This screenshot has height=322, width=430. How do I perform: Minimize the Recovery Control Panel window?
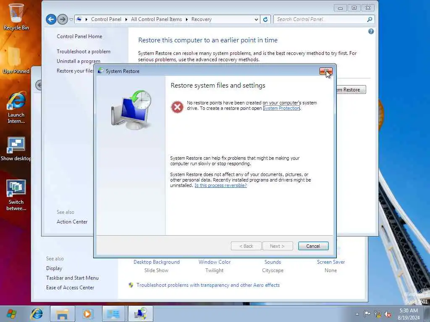(340, 8)
